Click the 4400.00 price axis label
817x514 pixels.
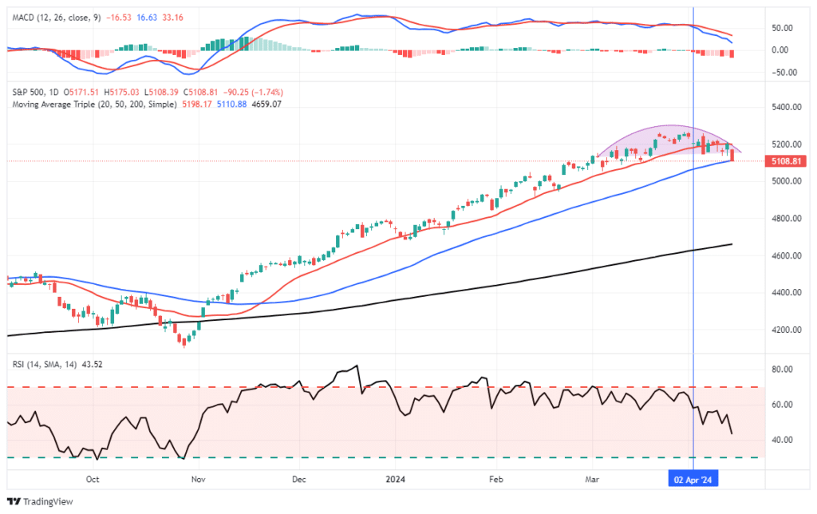[x=786, y=292]
